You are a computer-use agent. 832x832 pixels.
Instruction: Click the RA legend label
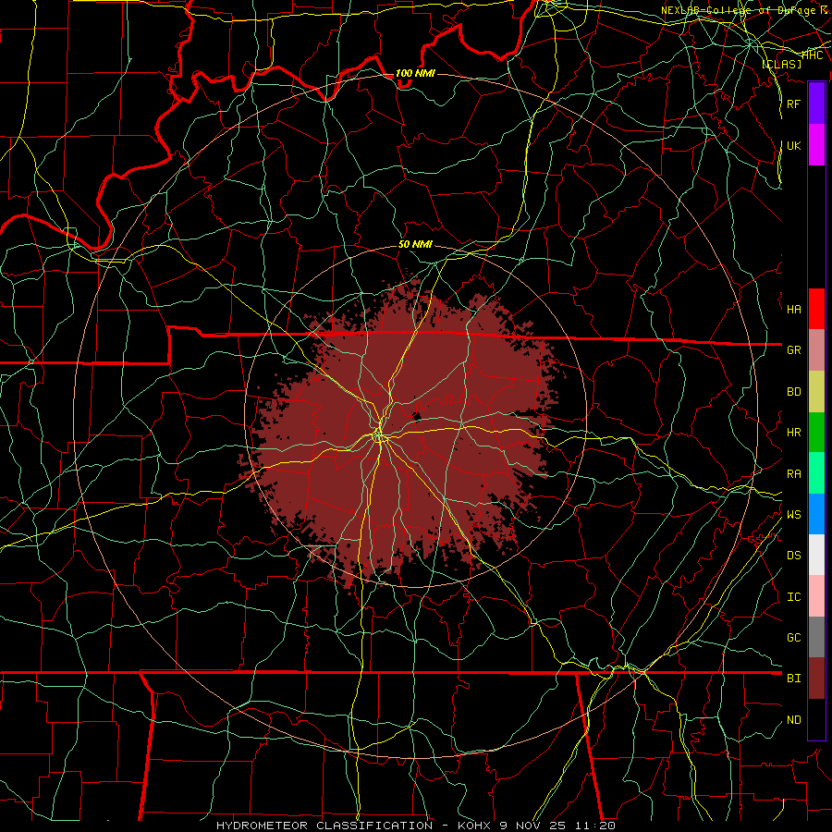(793, 474)
